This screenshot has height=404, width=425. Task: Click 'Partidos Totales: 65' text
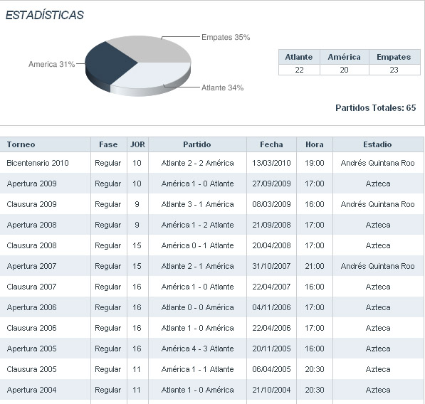(376, 108)
